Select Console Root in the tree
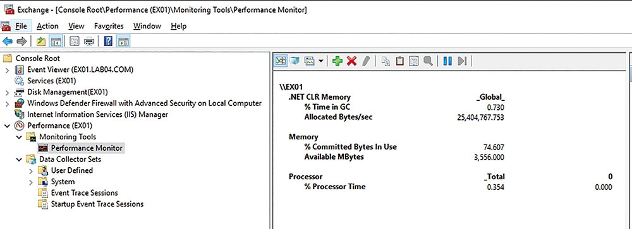The width and height of the screenshot is (632, 229). pyautogui.click(x=37, y=58)
